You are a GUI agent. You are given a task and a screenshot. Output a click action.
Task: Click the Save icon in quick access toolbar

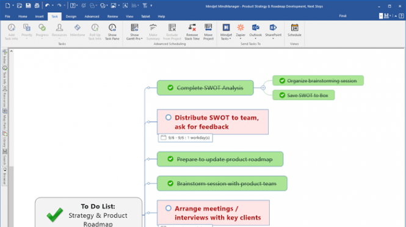pos(28,5)
